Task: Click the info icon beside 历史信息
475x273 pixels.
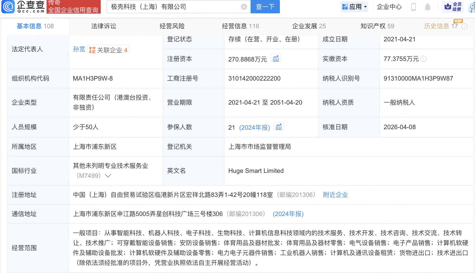Action: [465, 26]
